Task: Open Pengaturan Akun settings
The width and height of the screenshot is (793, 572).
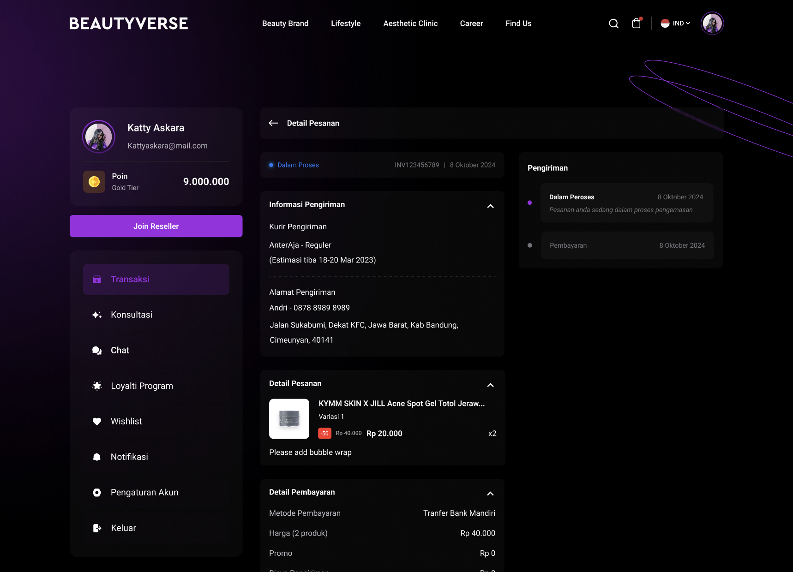Action: pyautogui.click(x=144, y=492)
